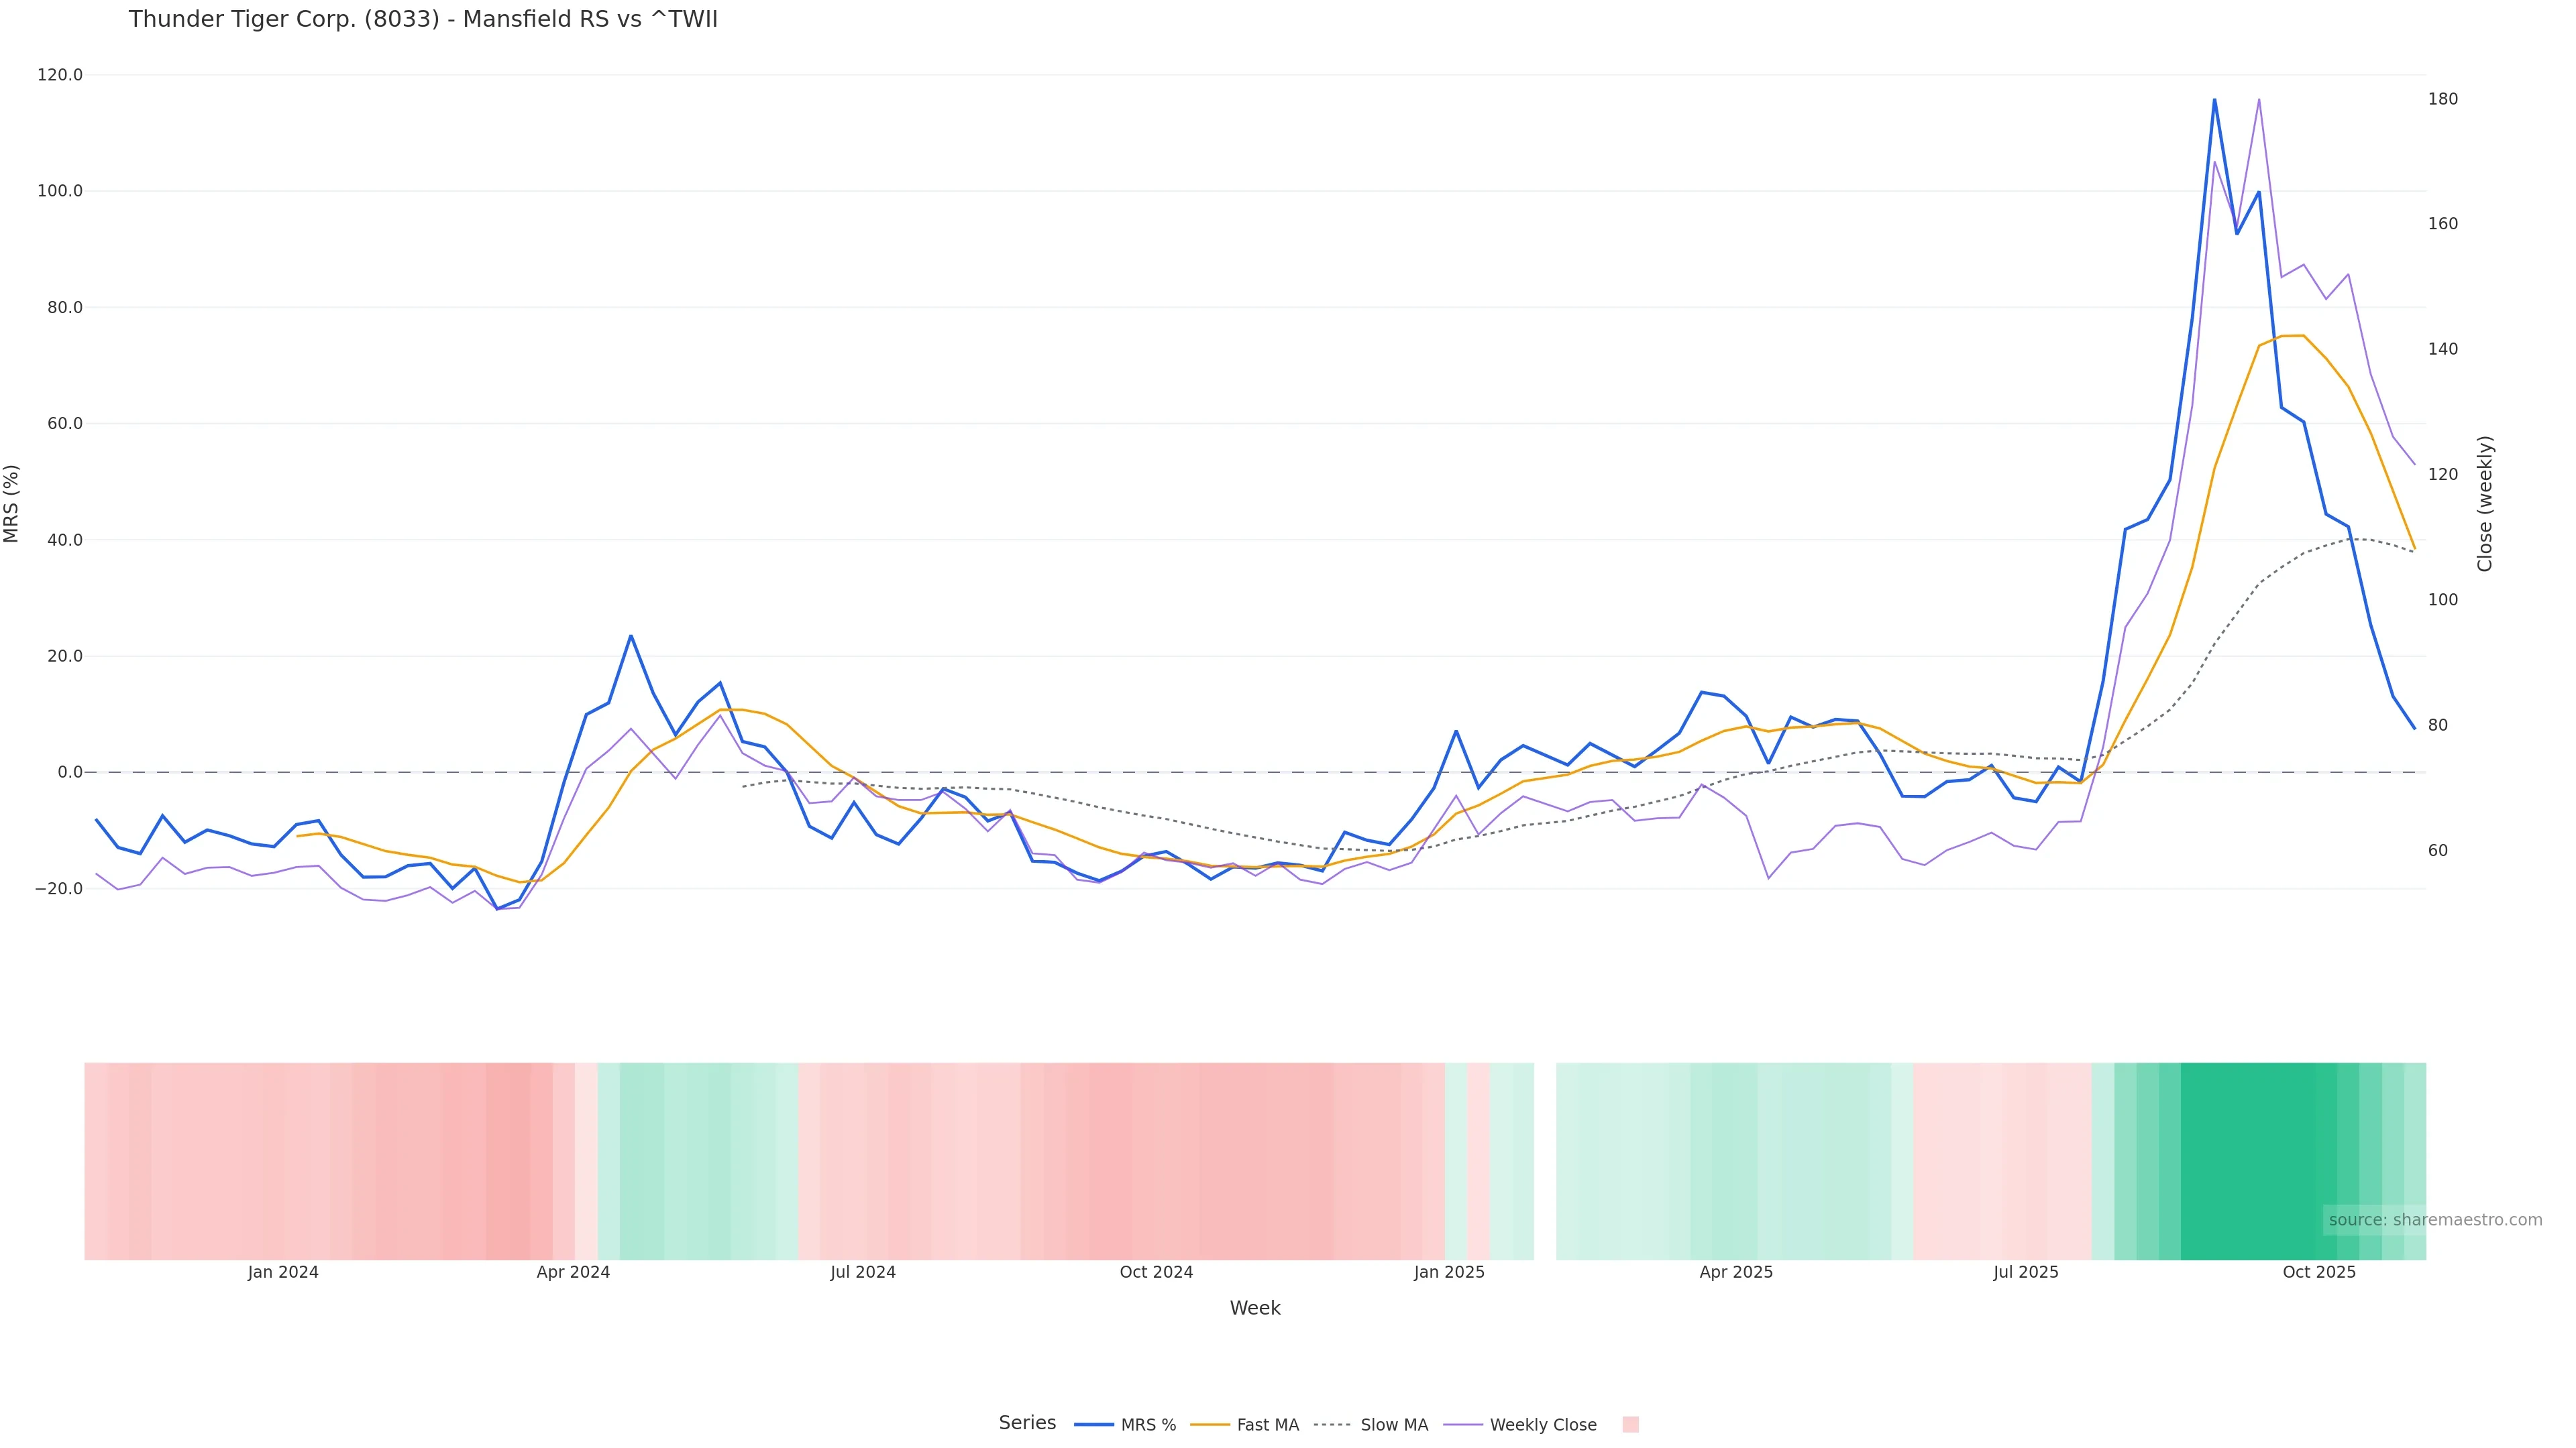2576x1448 pixels.
Task: Click the Thunder Tiger Corp. chart title
Action: click(x=423, y=20)
